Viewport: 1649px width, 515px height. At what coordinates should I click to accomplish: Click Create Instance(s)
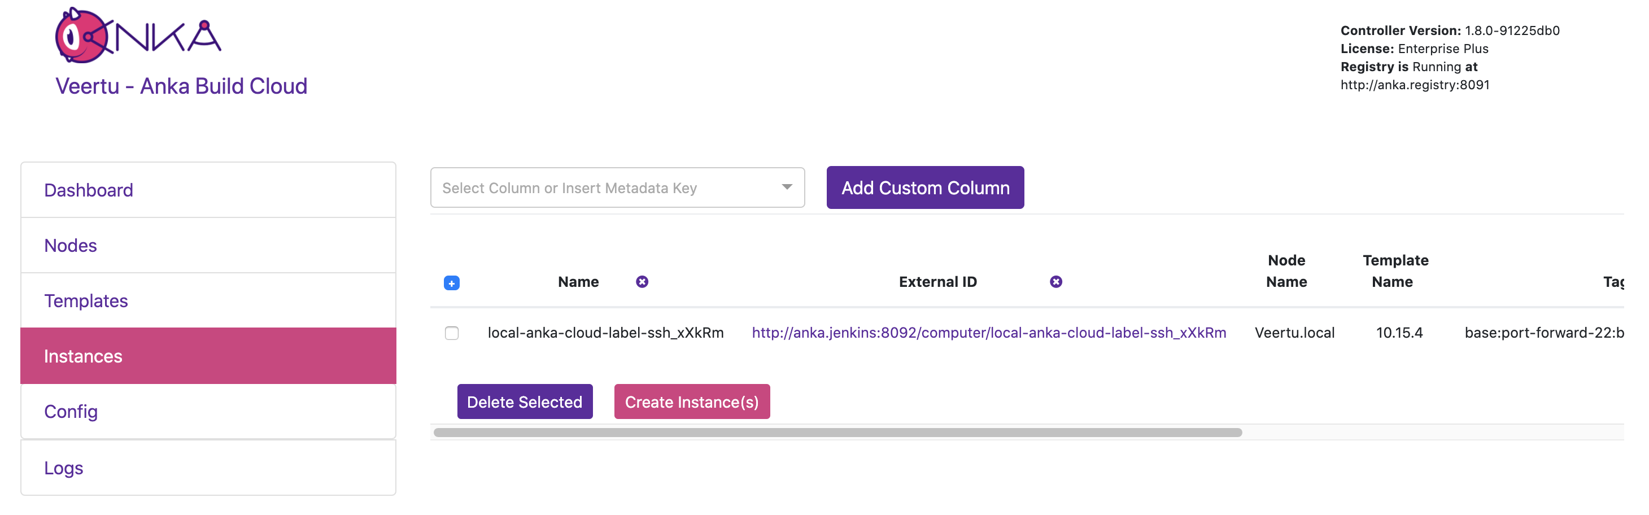point(691,401)
